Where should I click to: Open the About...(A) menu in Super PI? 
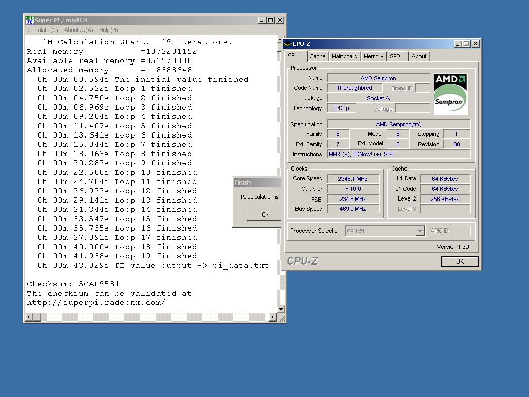coord(79,30)
